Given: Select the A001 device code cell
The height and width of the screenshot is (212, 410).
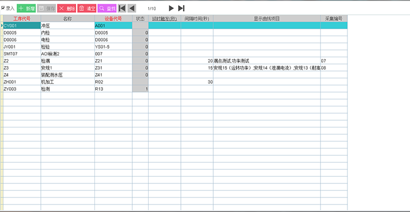Looking at the screenshot, I should 113,26.
